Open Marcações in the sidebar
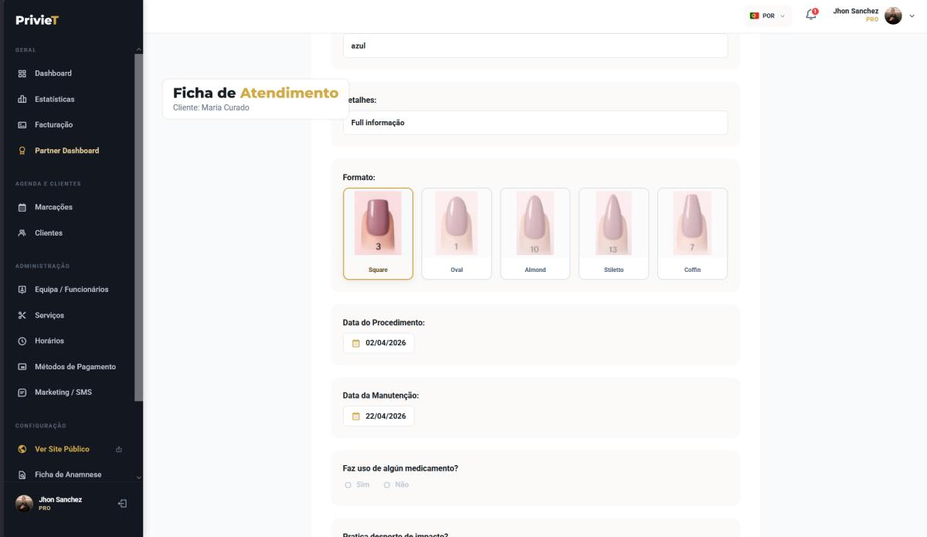This screenshot has height=537, width=927. (53, 207)
